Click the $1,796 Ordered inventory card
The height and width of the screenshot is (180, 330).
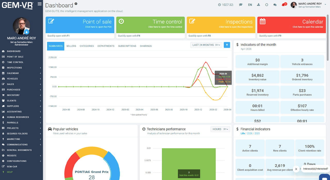pos(302,77)
